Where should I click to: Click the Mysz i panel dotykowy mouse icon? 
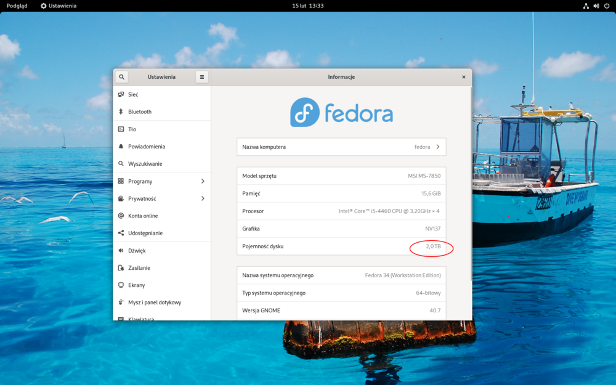click(x=121, y=302)
